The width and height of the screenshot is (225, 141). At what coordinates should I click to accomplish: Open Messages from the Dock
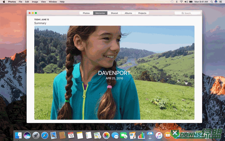115,135
